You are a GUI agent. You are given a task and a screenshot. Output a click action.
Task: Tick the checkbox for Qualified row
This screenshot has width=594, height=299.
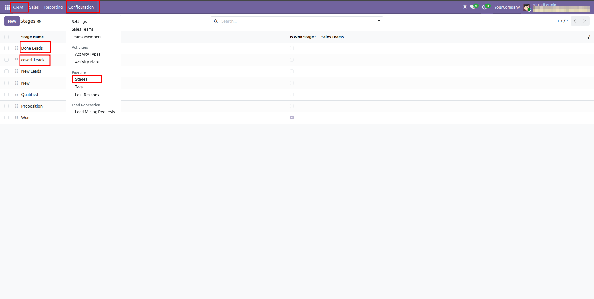6,94
